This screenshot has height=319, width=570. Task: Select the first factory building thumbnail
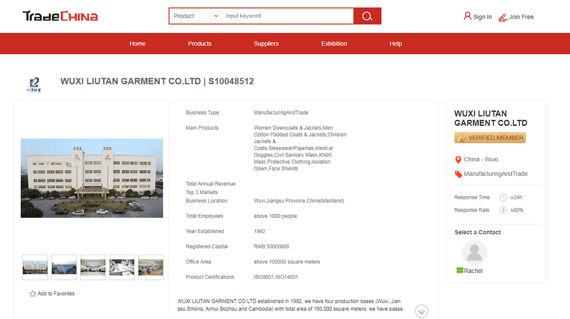pyautogui.click(x=35, y=267)
